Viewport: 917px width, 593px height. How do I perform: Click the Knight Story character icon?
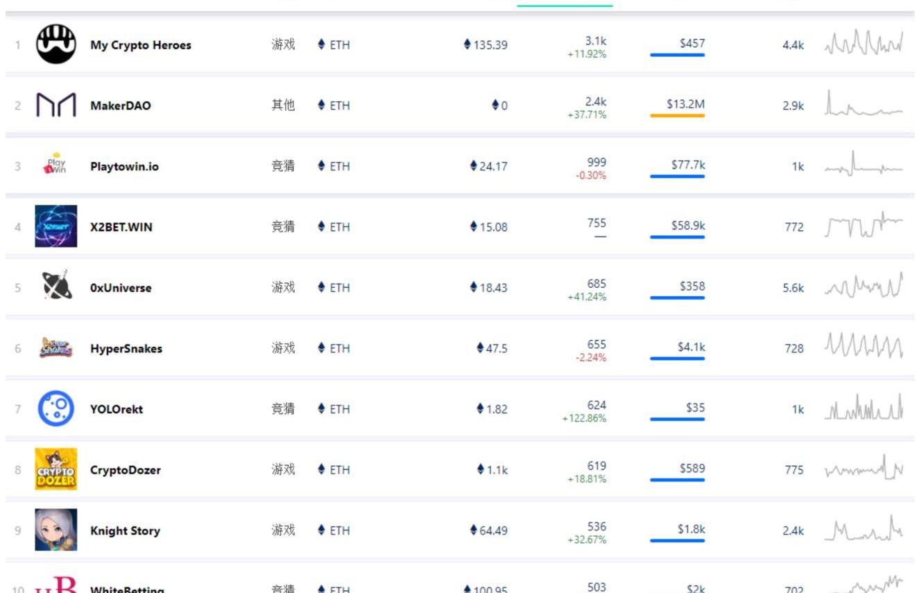(55, 530)
